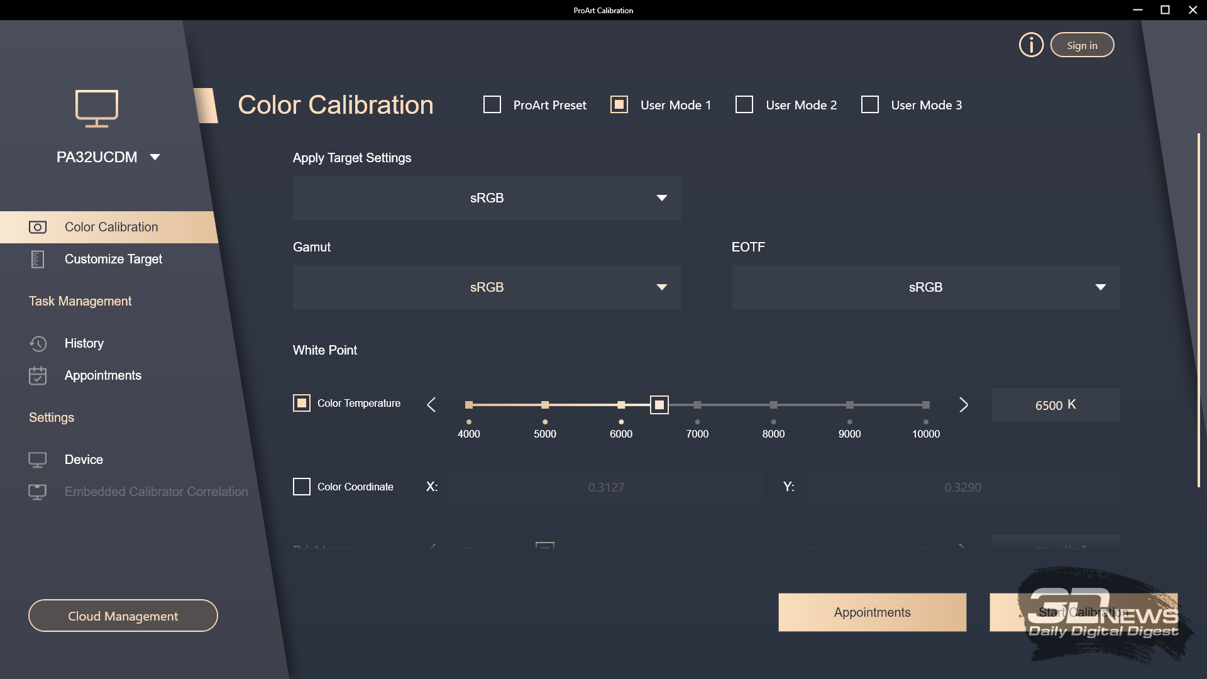Open Customize Target in the sidebar
Screen dimensions: 1207x679
click(113, 259)
